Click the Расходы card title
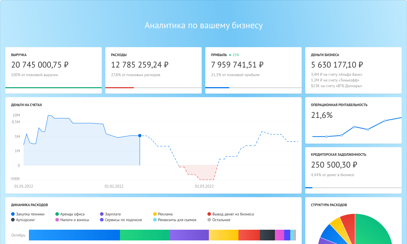 click(x=119, y=55)
